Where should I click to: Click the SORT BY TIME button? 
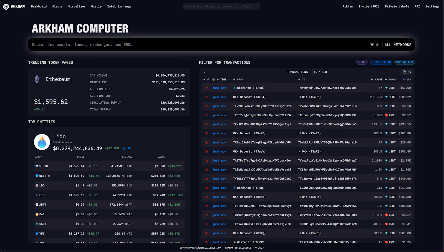click(405, 62)
